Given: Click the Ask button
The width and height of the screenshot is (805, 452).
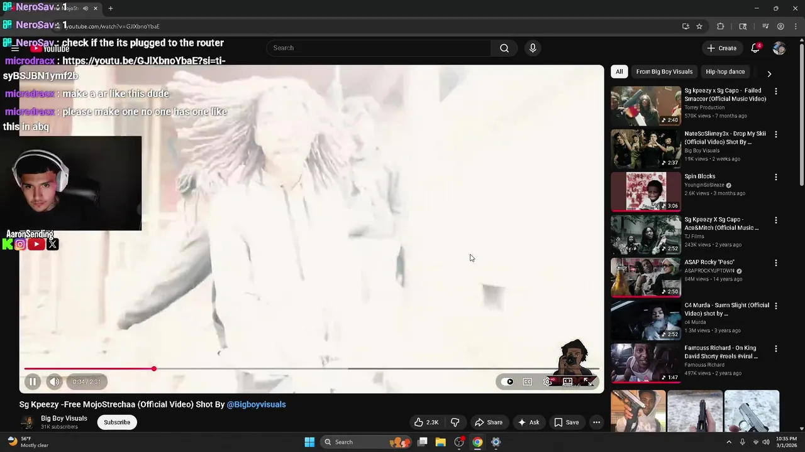Looking at the screenshot, I should point(528,422).
